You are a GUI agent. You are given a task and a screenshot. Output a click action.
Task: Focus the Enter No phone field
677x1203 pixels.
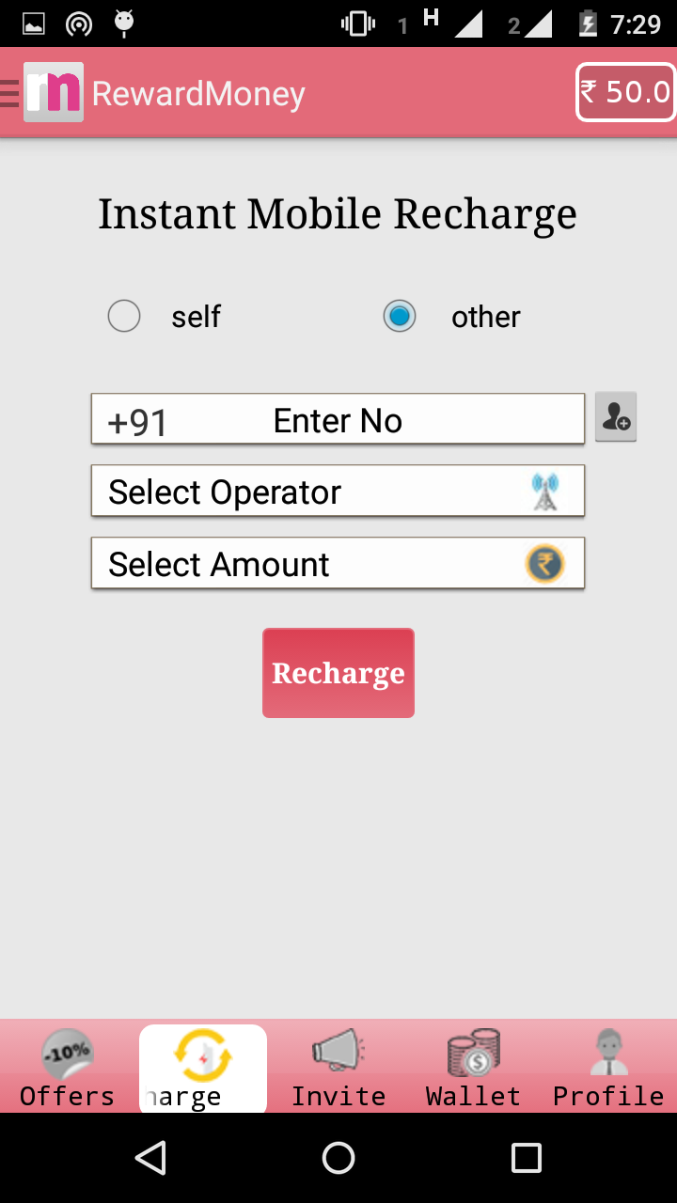[338, 419]
